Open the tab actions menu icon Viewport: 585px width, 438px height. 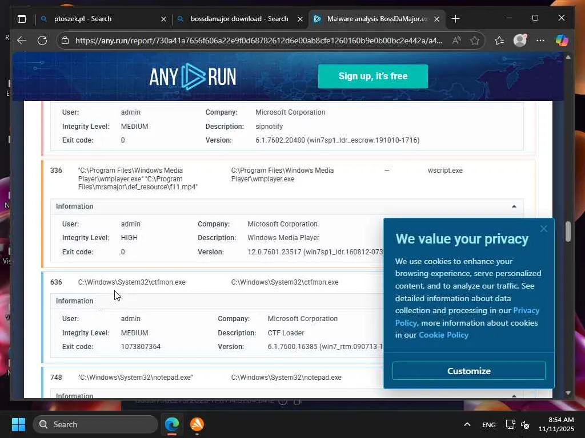point(22,19)
